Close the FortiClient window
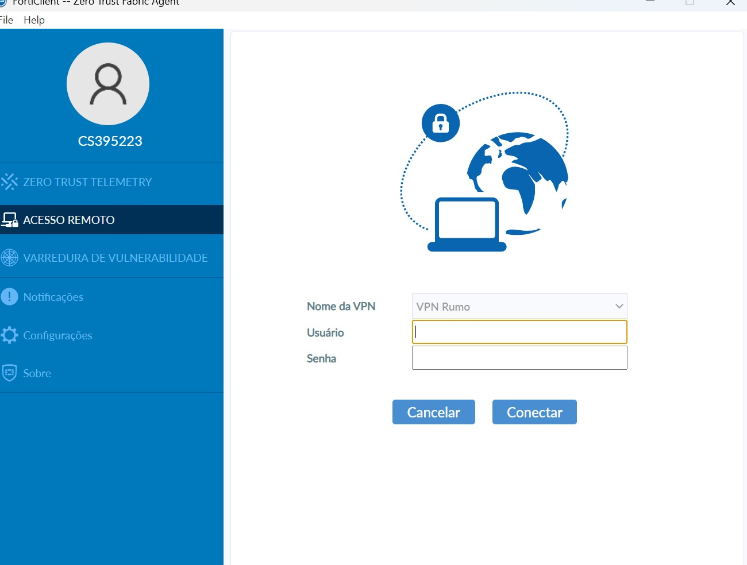Screen dimensions: 747x565 [730, 2]
